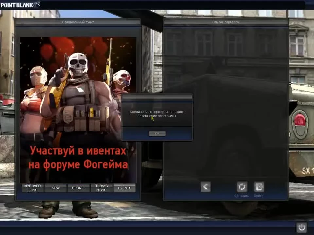The image size is (314, 235).
Task: Select the Войти login door icon
Action: pyautogui.click(x=259, y=187)
